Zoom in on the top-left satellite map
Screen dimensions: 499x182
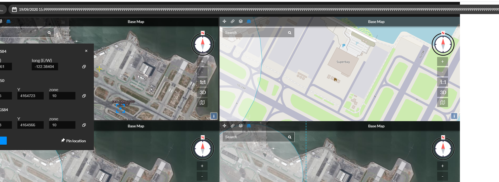[x=202, y=61]
